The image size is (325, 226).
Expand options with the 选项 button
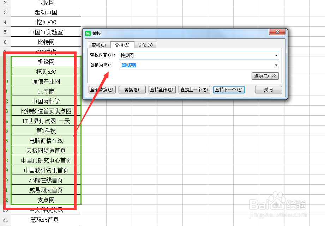pyautogui.click(x=265, y=76)
